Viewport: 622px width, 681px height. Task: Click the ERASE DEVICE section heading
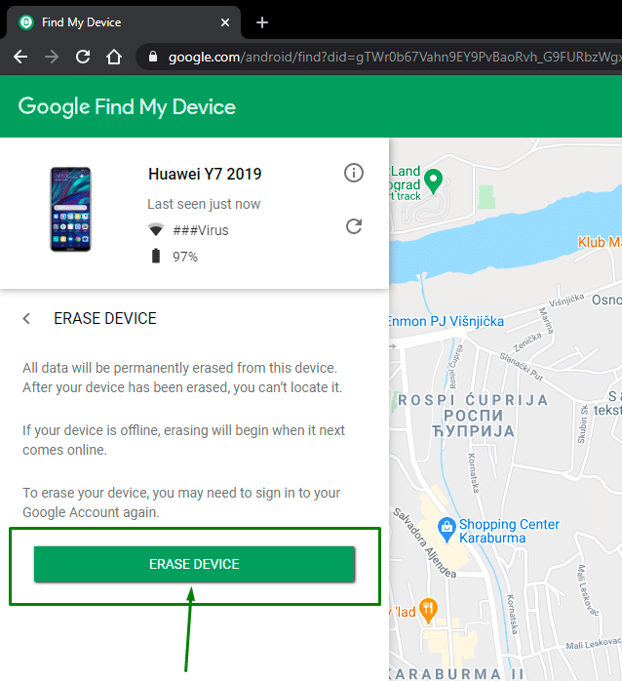click(105, 318)
